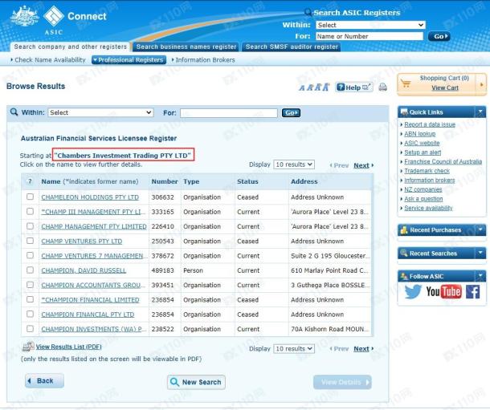Open CHAMPION, DAVID RUSSELL details link
The height and width of the screenshot is (410, 490).
84,270
